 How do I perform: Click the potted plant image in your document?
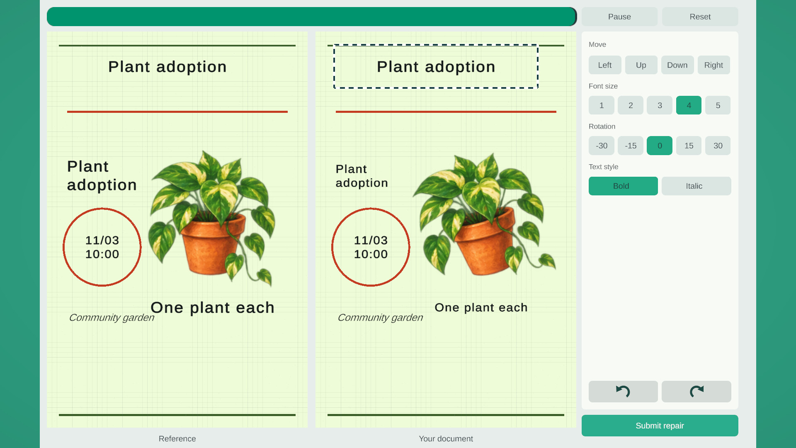coord(484,214)
